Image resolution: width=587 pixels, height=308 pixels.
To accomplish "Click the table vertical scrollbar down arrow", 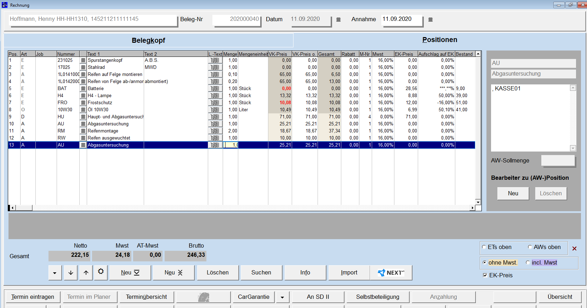I will pyautogui.click(x=478, y=202).
